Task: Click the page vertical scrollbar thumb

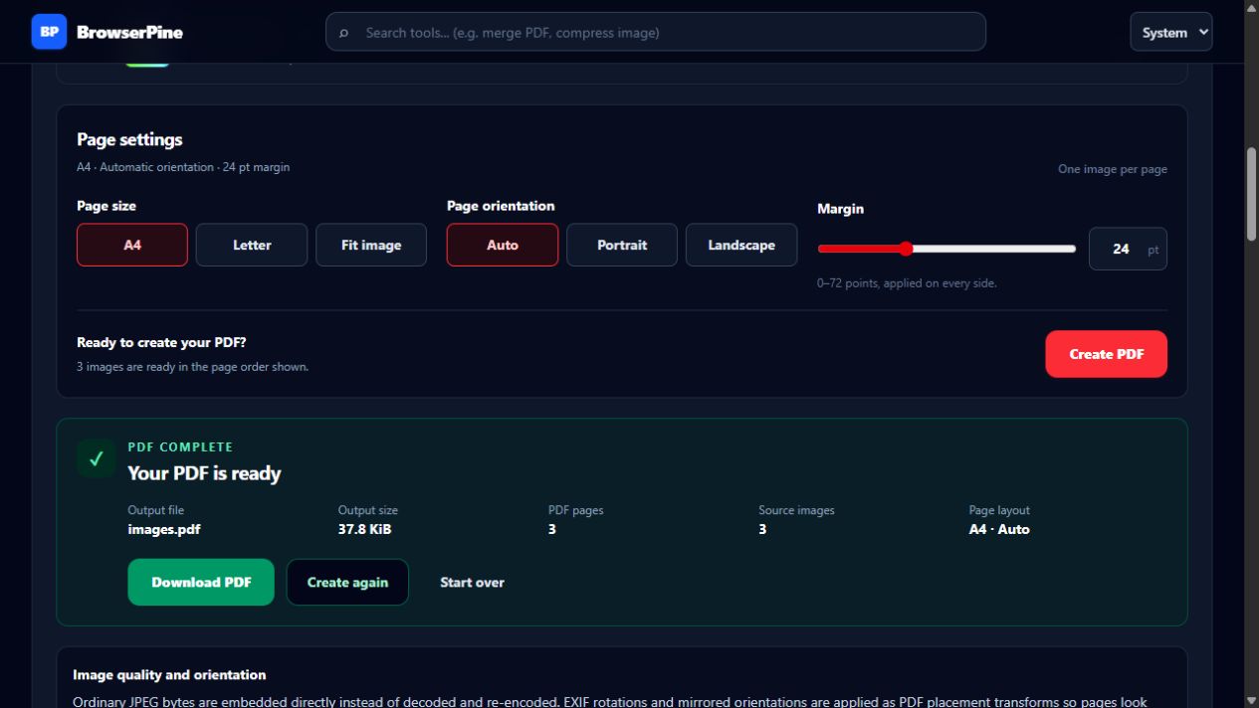Action: point(1251,194)
